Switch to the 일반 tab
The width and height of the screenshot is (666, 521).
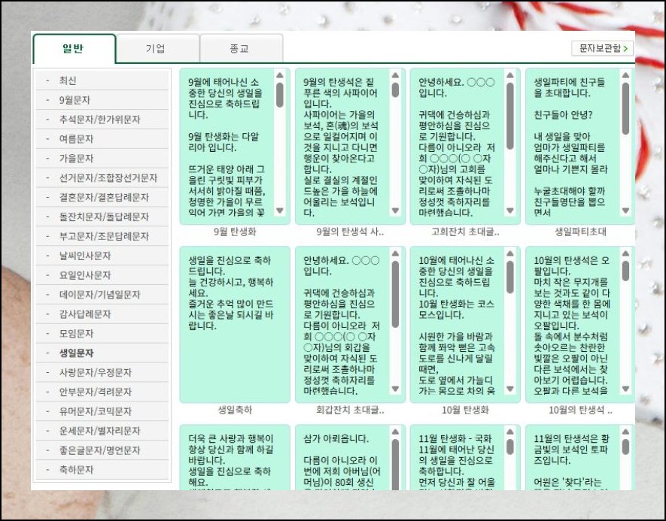[74, 48]
